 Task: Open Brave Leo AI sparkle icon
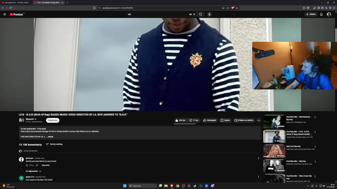326,8
